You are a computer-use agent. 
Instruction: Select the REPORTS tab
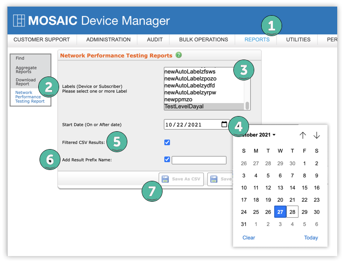[x=257, y=40]
